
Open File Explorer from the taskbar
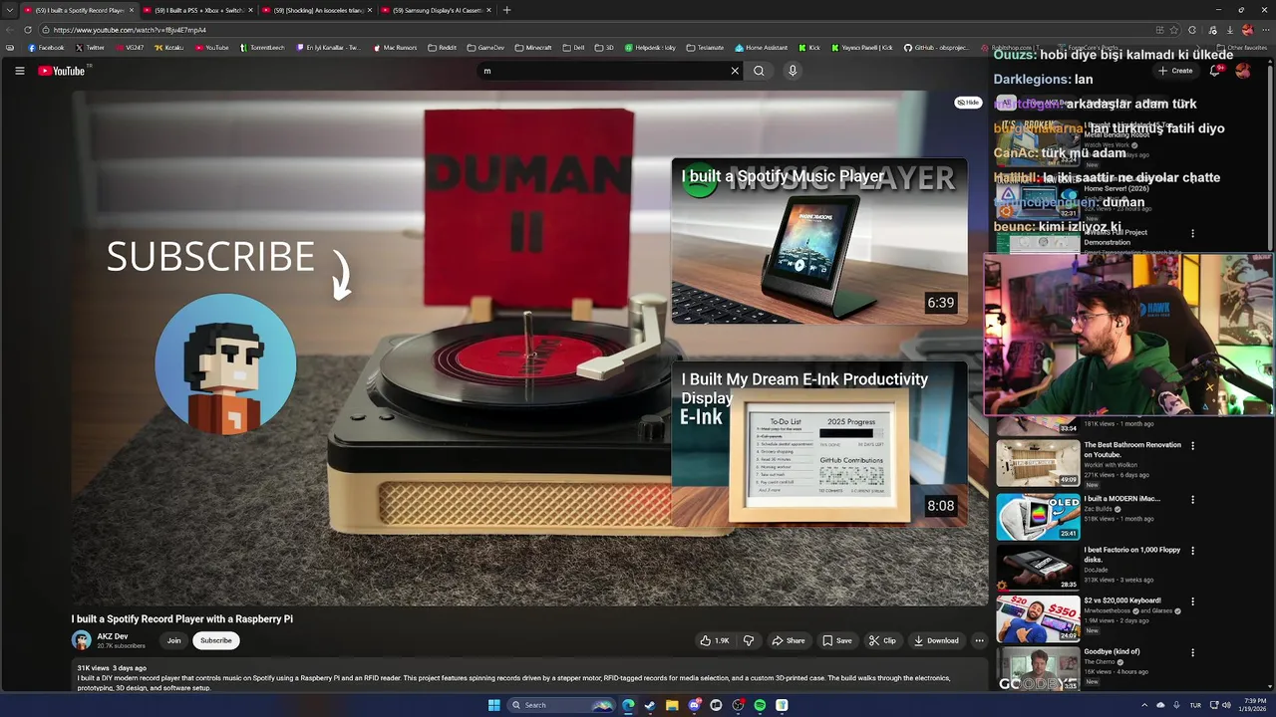point(672,705)
